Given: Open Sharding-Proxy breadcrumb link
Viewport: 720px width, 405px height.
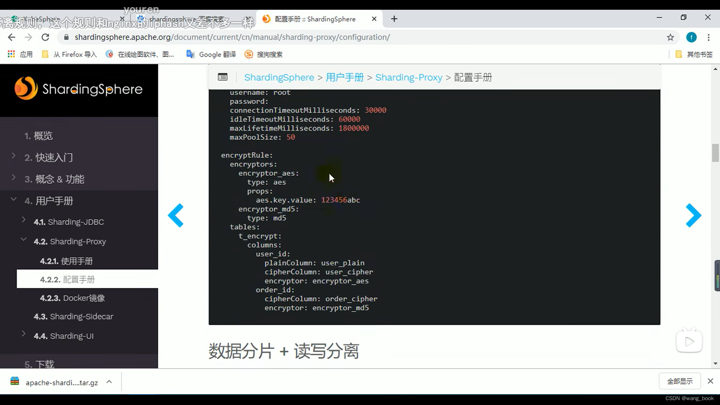Looking at the screenshot, I should 409,77.
